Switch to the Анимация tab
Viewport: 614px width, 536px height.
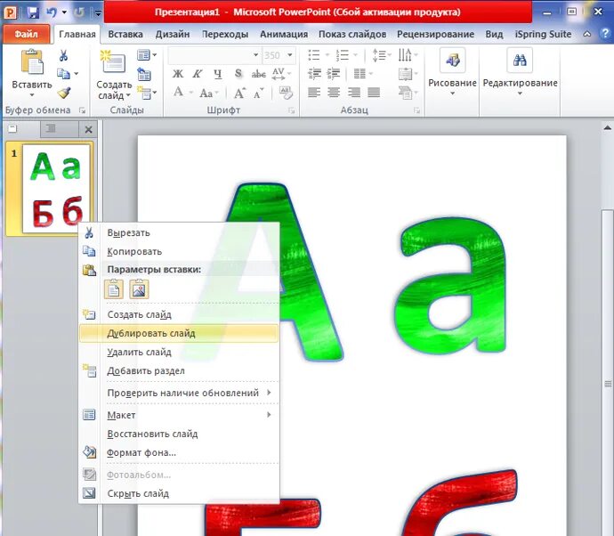(x=284, y=35)
